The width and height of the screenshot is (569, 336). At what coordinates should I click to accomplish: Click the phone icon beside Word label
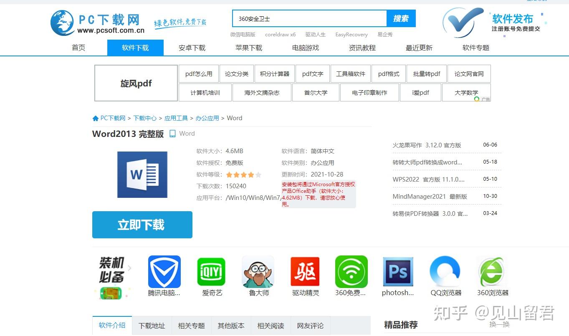point(172,134)
